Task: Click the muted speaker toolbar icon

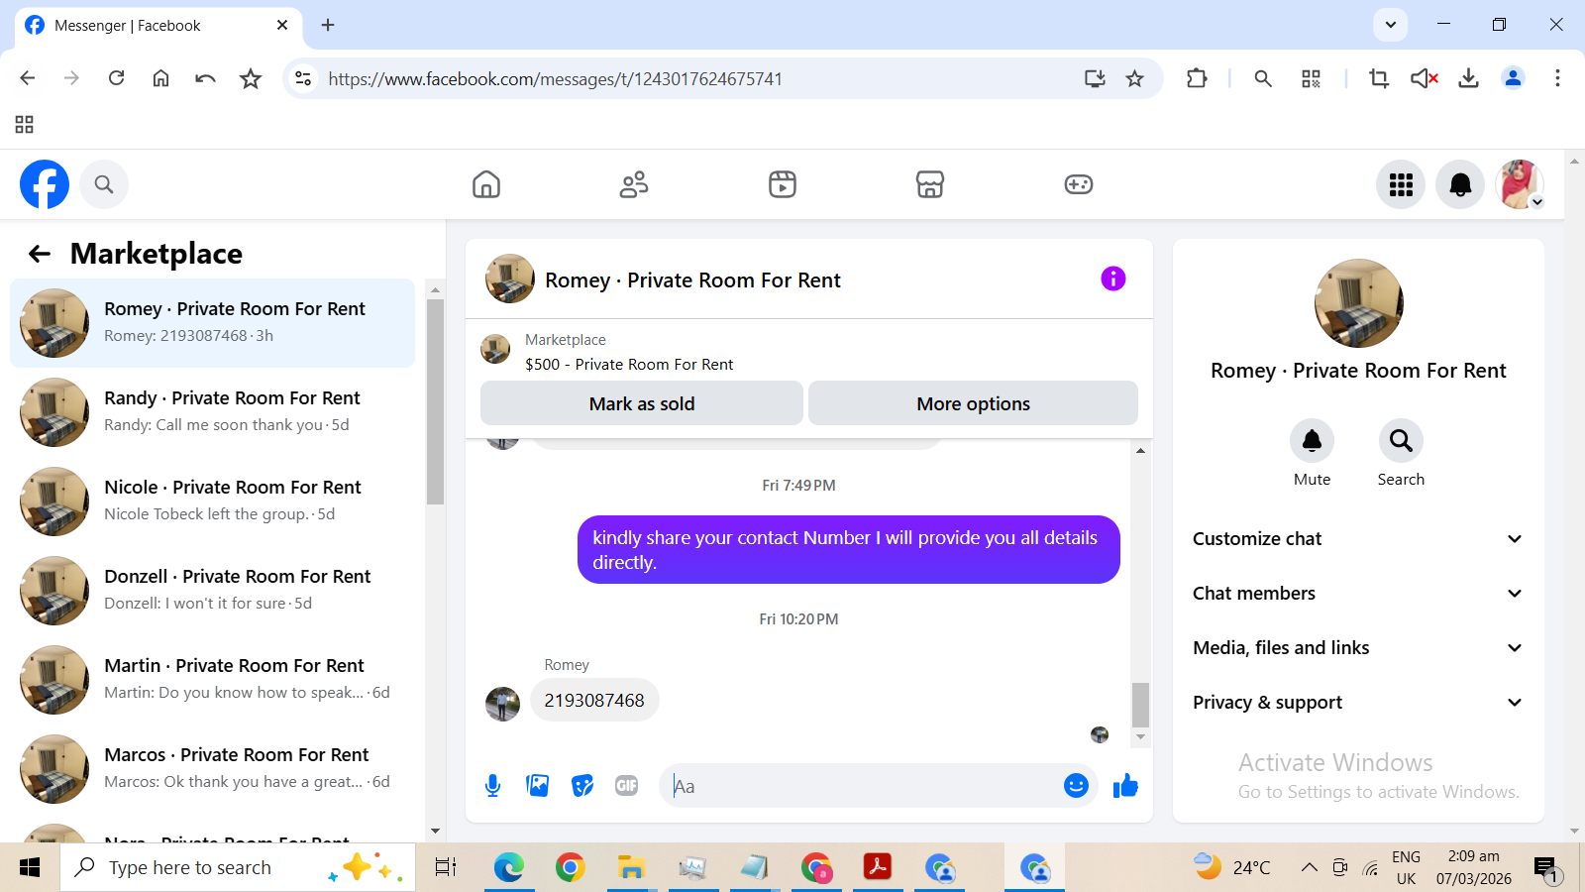Action: click(1424, 78)
